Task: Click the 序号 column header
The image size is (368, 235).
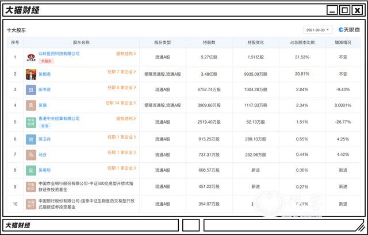Action: click(15, 42)
